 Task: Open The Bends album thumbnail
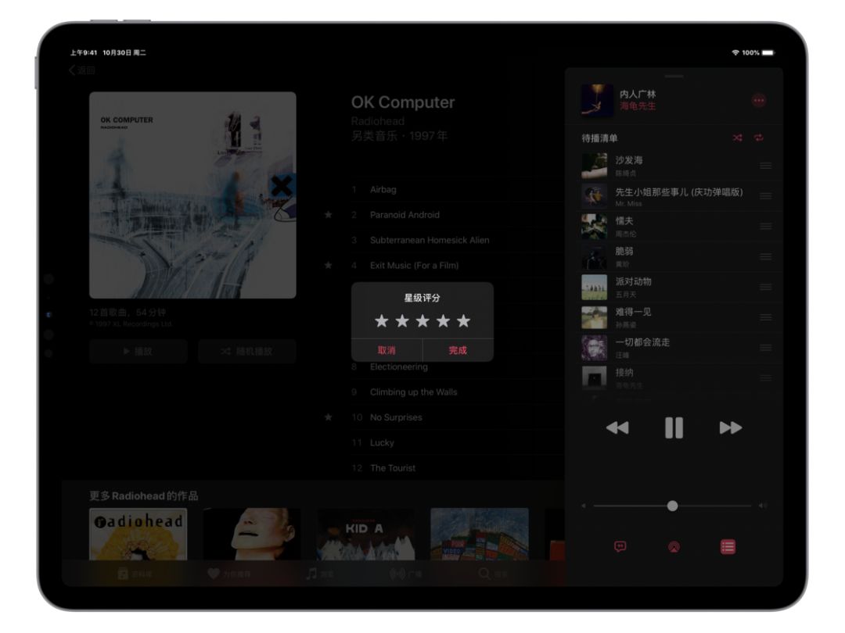tap(252, 534)
